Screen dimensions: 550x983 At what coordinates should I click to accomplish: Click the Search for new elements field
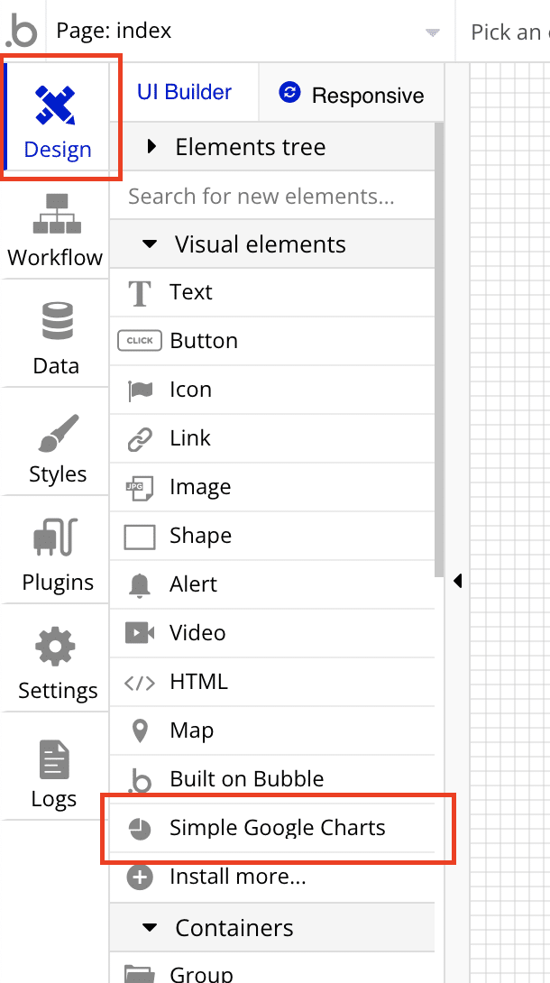click(x=272, y=196)
